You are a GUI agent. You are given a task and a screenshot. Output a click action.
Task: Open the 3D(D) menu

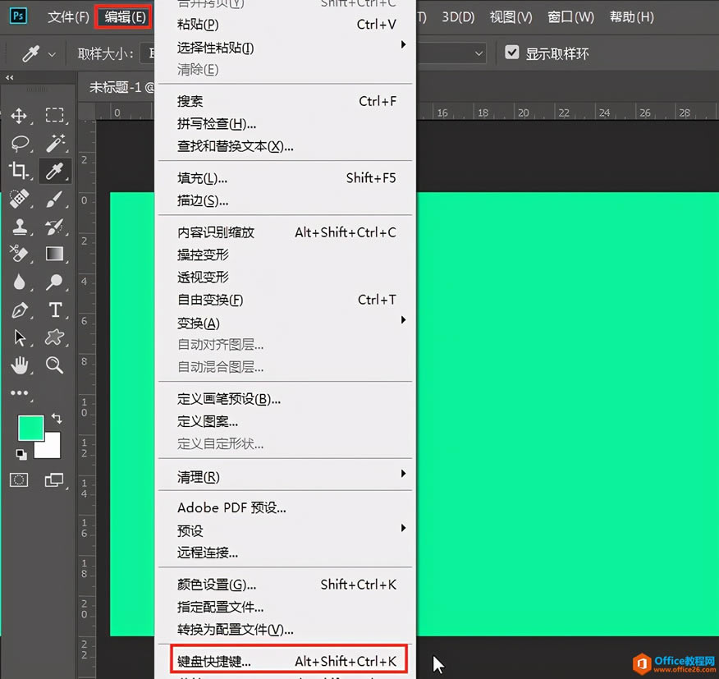point(458,17)
